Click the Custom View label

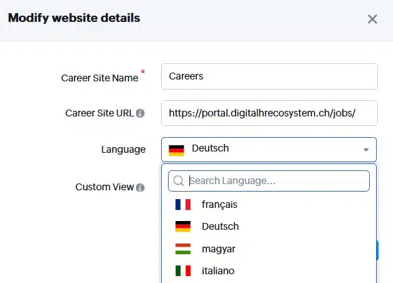104,187
